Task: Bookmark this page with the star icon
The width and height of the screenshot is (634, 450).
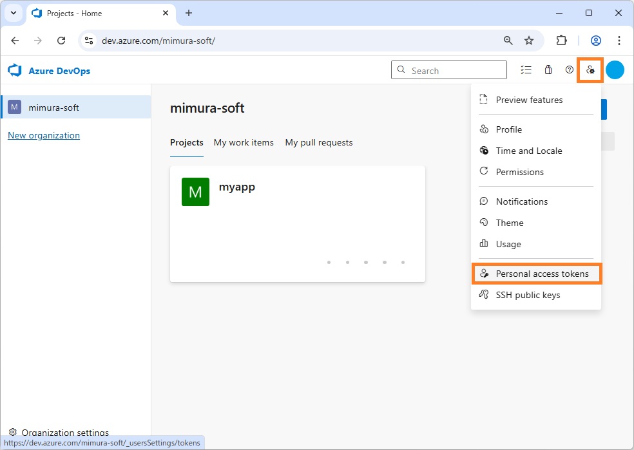Action: click(x=529, y=41)
